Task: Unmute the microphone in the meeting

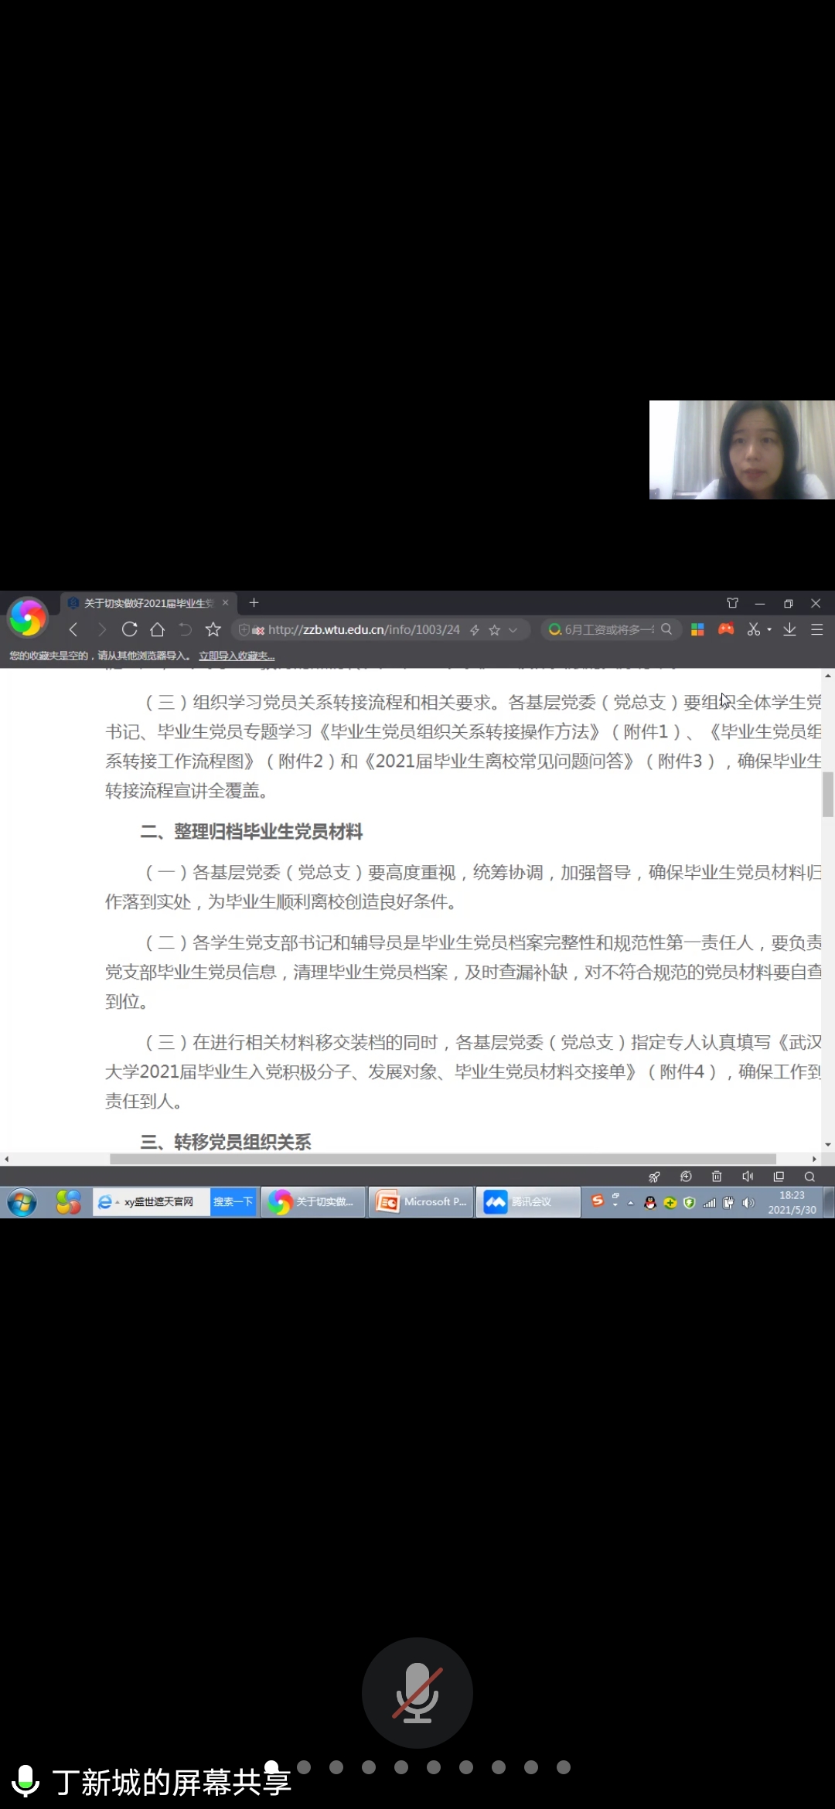Action: pos(417,1692)
